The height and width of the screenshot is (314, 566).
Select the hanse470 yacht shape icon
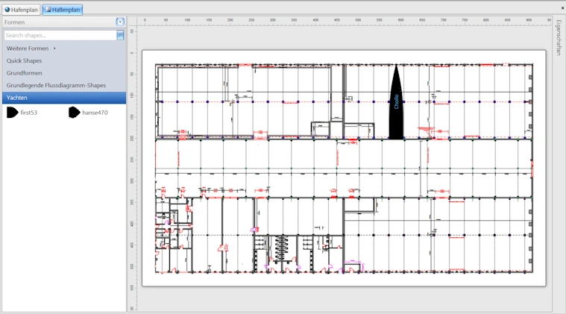coord(74,113)
